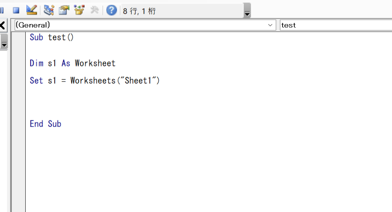Click the "Sheet1" string in the code
Viewport: 392px width, 212px height.
tap(139, 81)
